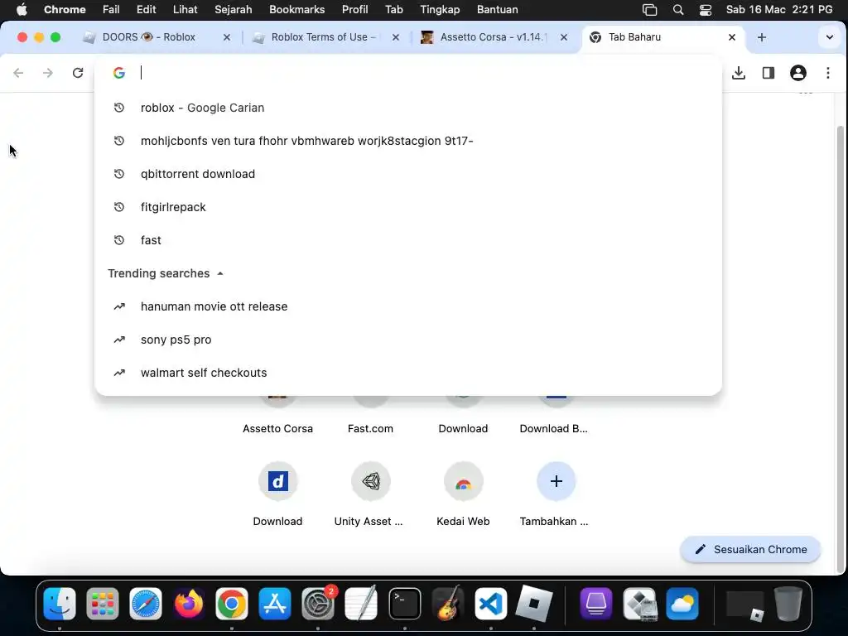This screenshot has width=848, height=636.
Task: Click the Sesuaikan Chrome button
Action: click(750, 550)
